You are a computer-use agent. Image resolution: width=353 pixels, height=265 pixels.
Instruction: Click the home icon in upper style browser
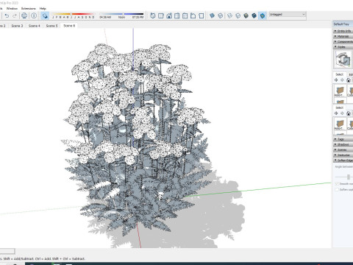point(349,80)
